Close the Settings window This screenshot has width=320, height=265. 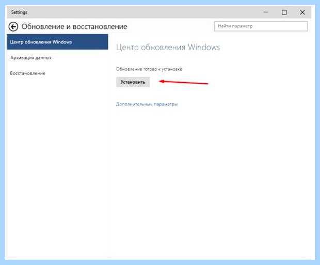[302, 12]
